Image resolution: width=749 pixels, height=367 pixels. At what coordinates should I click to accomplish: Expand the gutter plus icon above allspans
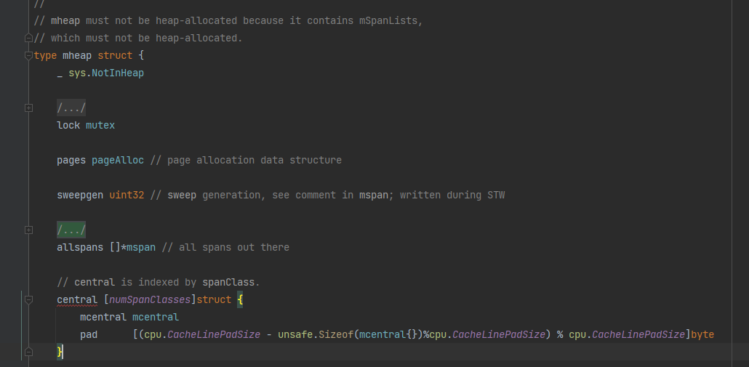(28, 230)
